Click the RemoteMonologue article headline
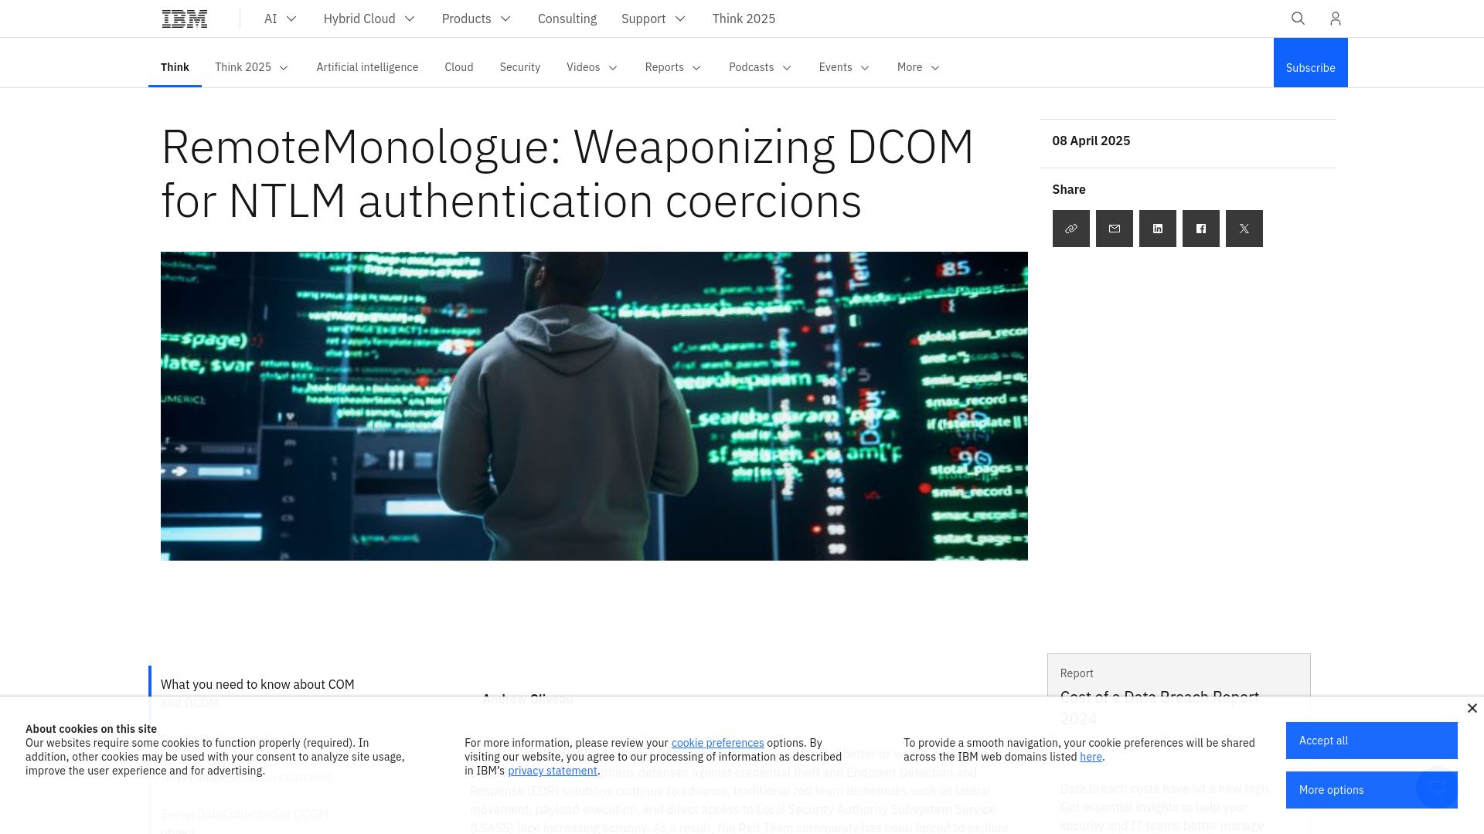Screen dimensions: 1484x834 pyautogui.click(x=567, y=174)
